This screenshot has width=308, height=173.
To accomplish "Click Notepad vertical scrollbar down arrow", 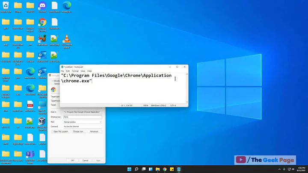I will [187, 102].
